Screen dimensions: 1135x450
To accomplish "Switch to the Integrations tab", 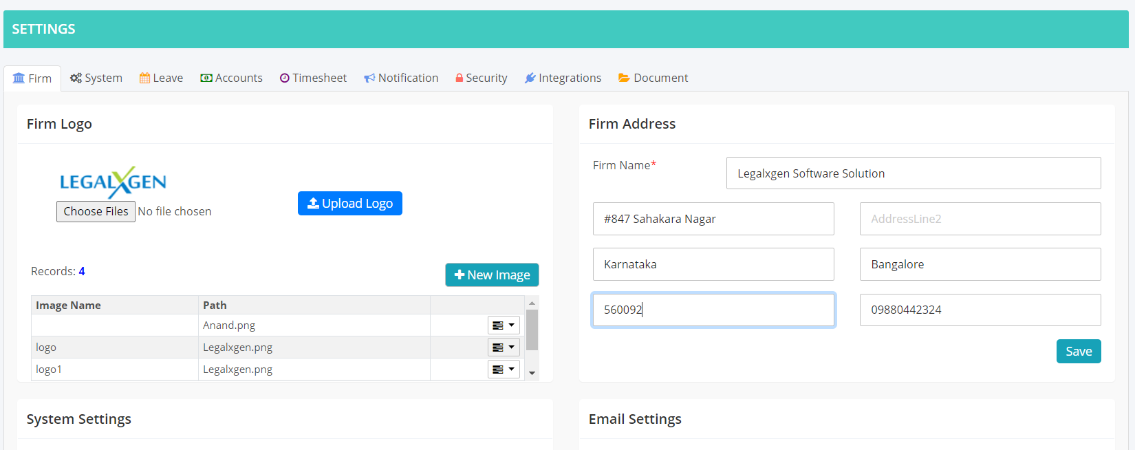I will pos(563,78).
